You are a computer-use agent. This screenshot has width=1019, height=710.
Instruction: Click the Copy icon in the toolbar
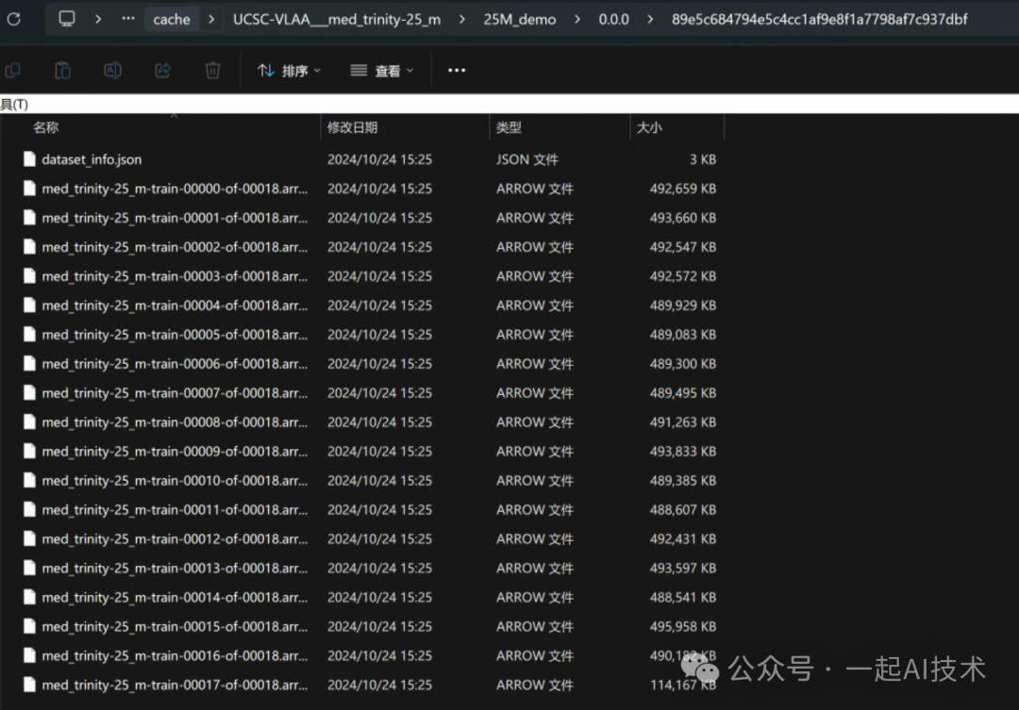[13, 71]
